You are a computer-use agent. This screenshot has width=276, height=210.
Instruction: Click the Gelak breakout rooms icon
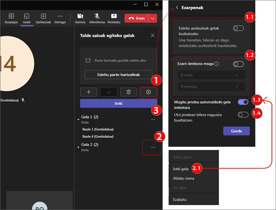point(27,16)
